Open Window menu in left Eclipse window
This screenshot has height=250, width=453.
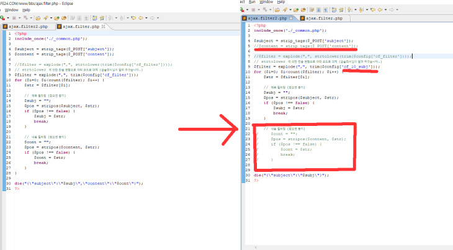tap(11, 11)
